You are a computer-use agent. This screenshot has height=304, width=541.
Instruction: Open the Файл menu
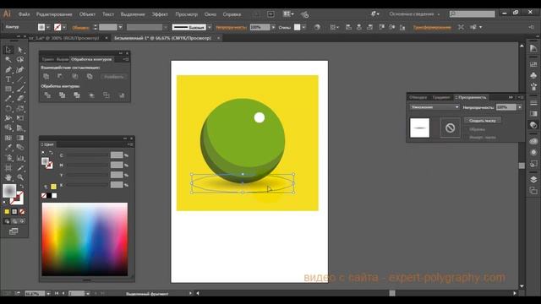pyautogui.click(x=24, y=14)
